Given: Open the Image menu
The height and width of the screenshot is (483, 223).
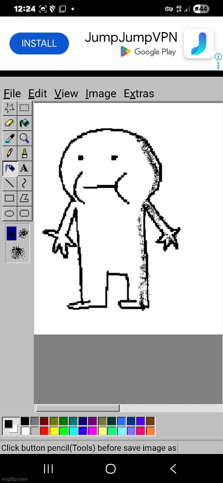Looking at the screenshot, I should 101,93.
